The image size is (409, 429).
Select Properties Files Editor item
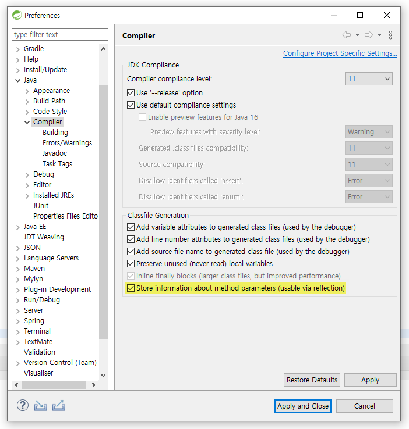click(x=65, y=216)
